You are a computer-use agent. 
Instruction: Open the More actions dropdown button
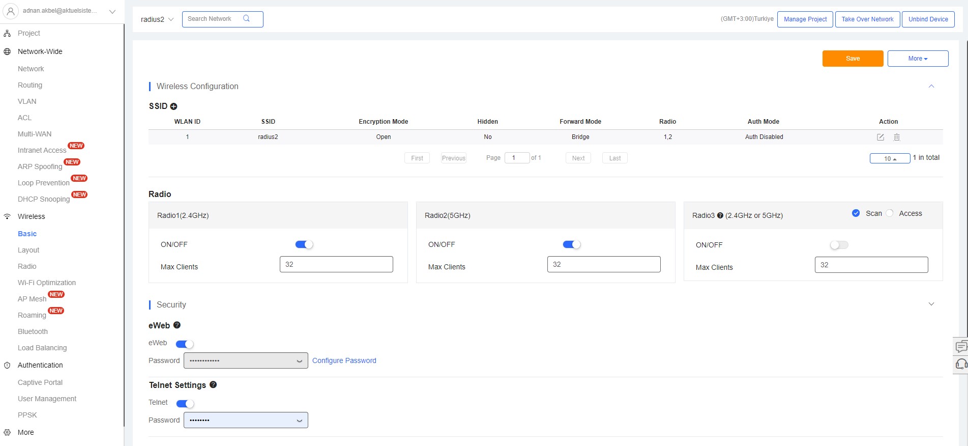point(918,59)
